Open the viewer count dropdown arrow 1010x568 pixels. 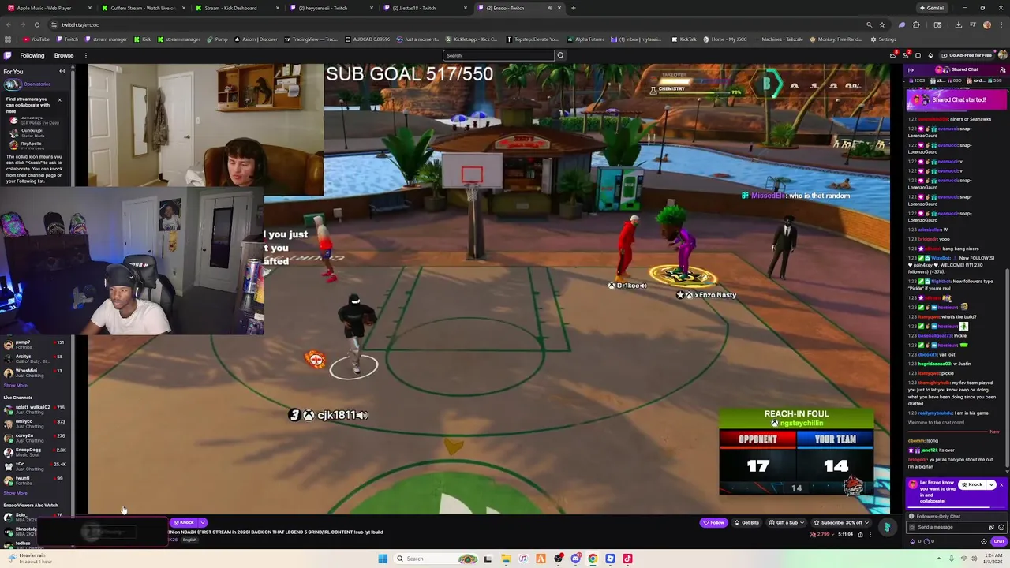pyautogui.click(x=833, y=535)
